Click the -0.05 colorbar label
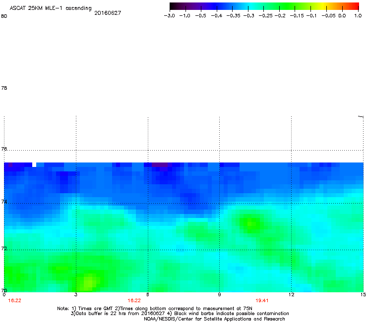This screenshot has height=322, width=367. (328, 16)
